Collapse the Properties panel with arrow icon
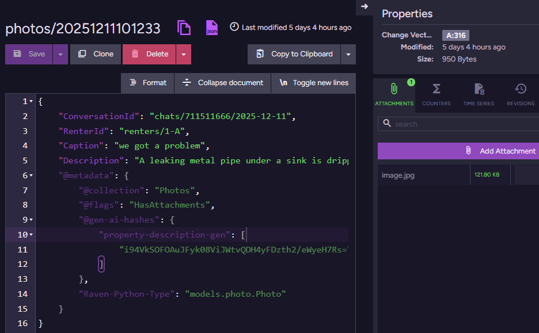 tap(364, 6)
